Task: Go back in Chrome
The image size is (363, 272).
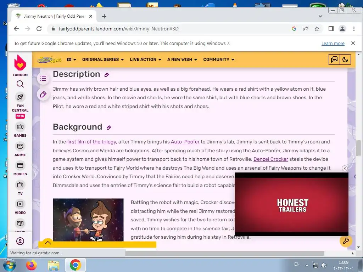Action: (x=16, y=29)
